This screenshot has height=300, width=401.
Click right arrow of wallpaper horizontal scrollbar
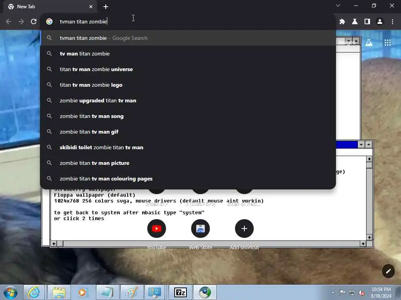coord(363,244)
